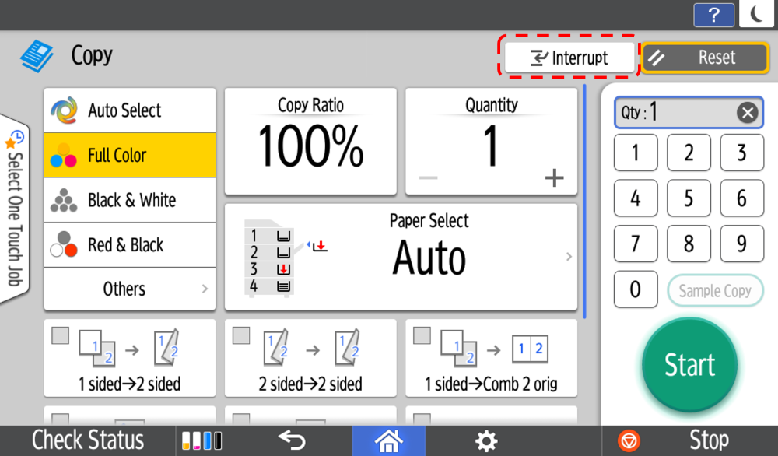Clear quantity with the X icon

tap(747, 114)
